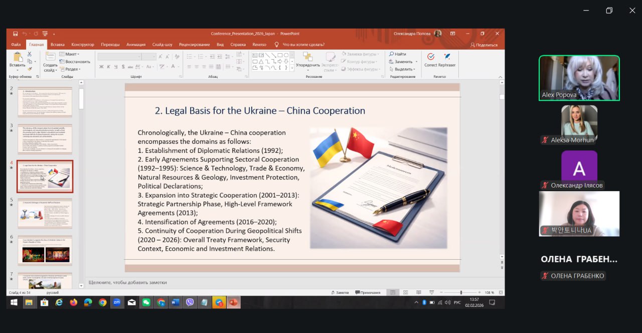Switch to slide sorter view in status bar

405,292
